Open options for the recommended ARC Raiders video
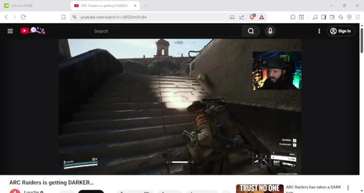Screen dimensions: 364x193 pyautogui.click(x=348, y=187)
